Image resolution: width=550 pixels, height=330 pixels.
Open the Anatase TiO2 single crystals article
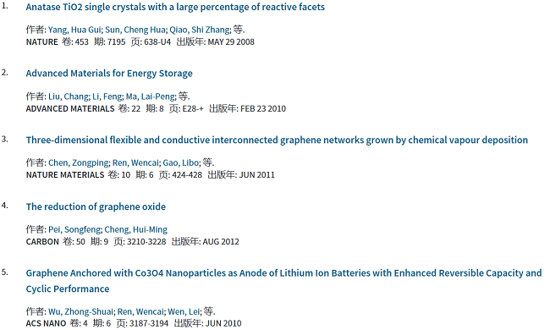[175, 7]
